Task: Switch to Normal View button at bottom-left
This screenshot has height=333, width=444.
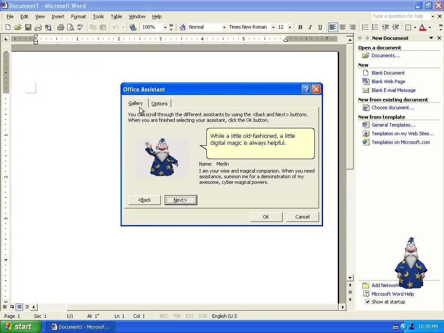Action: click(x=5, y=307)
